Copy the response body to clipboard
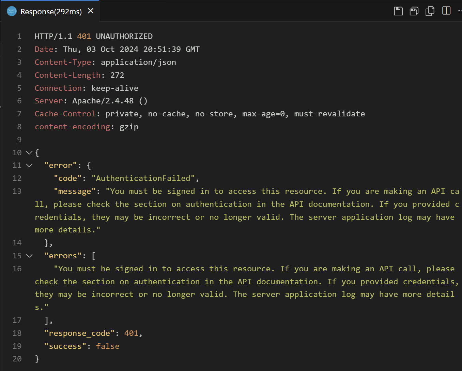462x371 pixels. pos(430,11)
